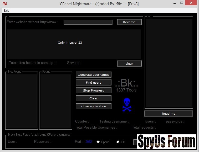Click the Tk icon in the title bar

[x=4, y=4]
